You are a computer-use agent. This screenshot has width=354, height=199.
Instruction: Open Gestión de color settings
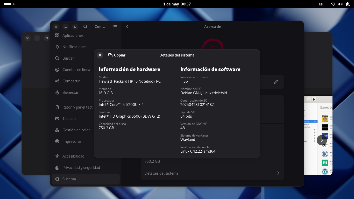[86, 130]
